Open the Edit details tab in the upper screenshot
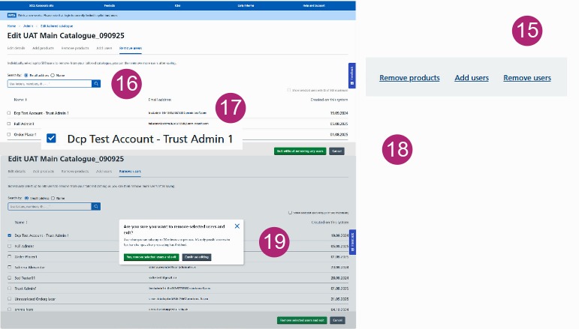The height and width of the screenshot is (329, 579). click(x=16, y=48)
